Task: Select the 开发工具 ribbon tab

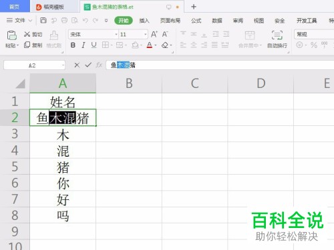Action: point(307,21)
